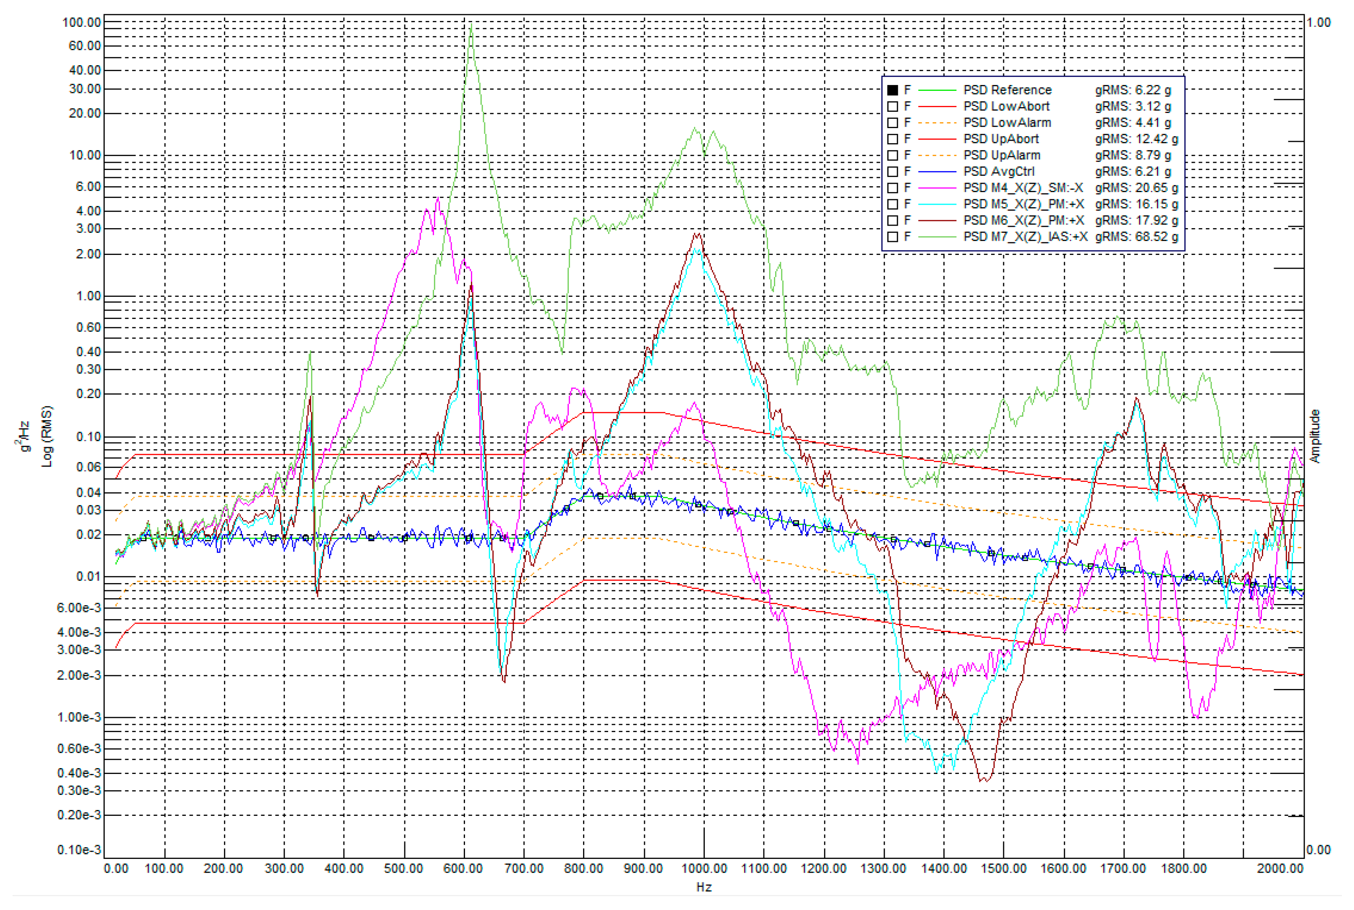The height and width of the screenshot is (910, 1354).
Task: Click the 1000.00 tick label on x-axis
Action: (704, 869)
